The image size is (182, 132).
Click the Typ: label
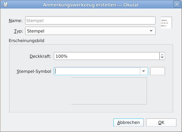tap(18, 31)
